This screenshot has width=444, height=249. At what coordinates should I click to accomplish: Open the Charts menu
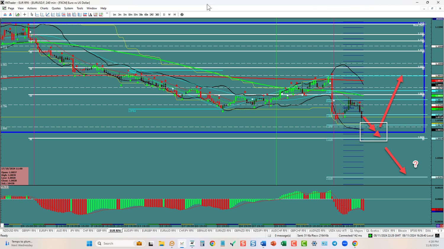pos(44,8)
